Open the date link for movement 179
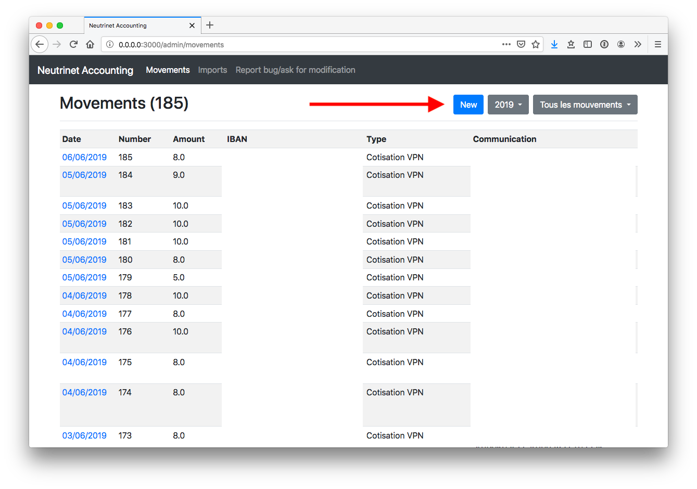 tap(84, 277)
